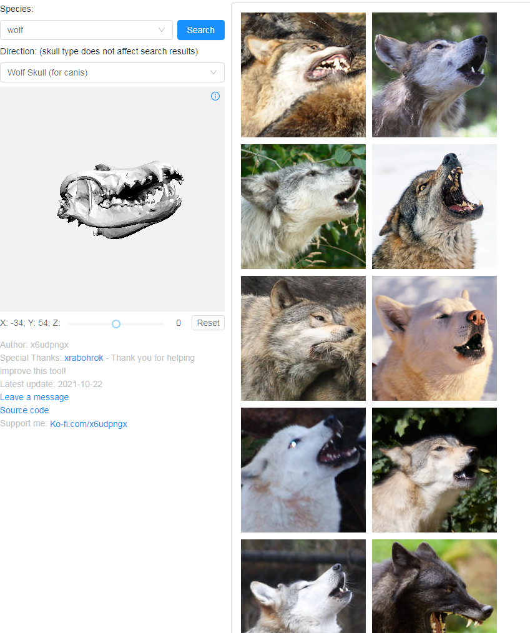Open the Species dropdown showing wolf
This screenshot has height=633, width=530.
(86, 30)
